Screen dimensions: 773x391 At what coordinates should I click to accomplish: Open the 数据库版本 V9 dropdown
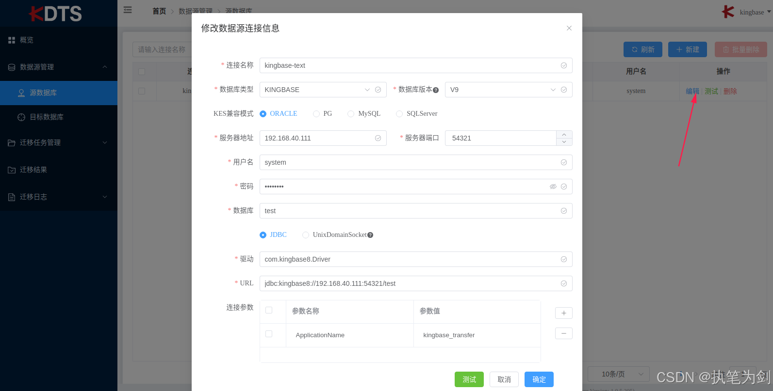509,90
